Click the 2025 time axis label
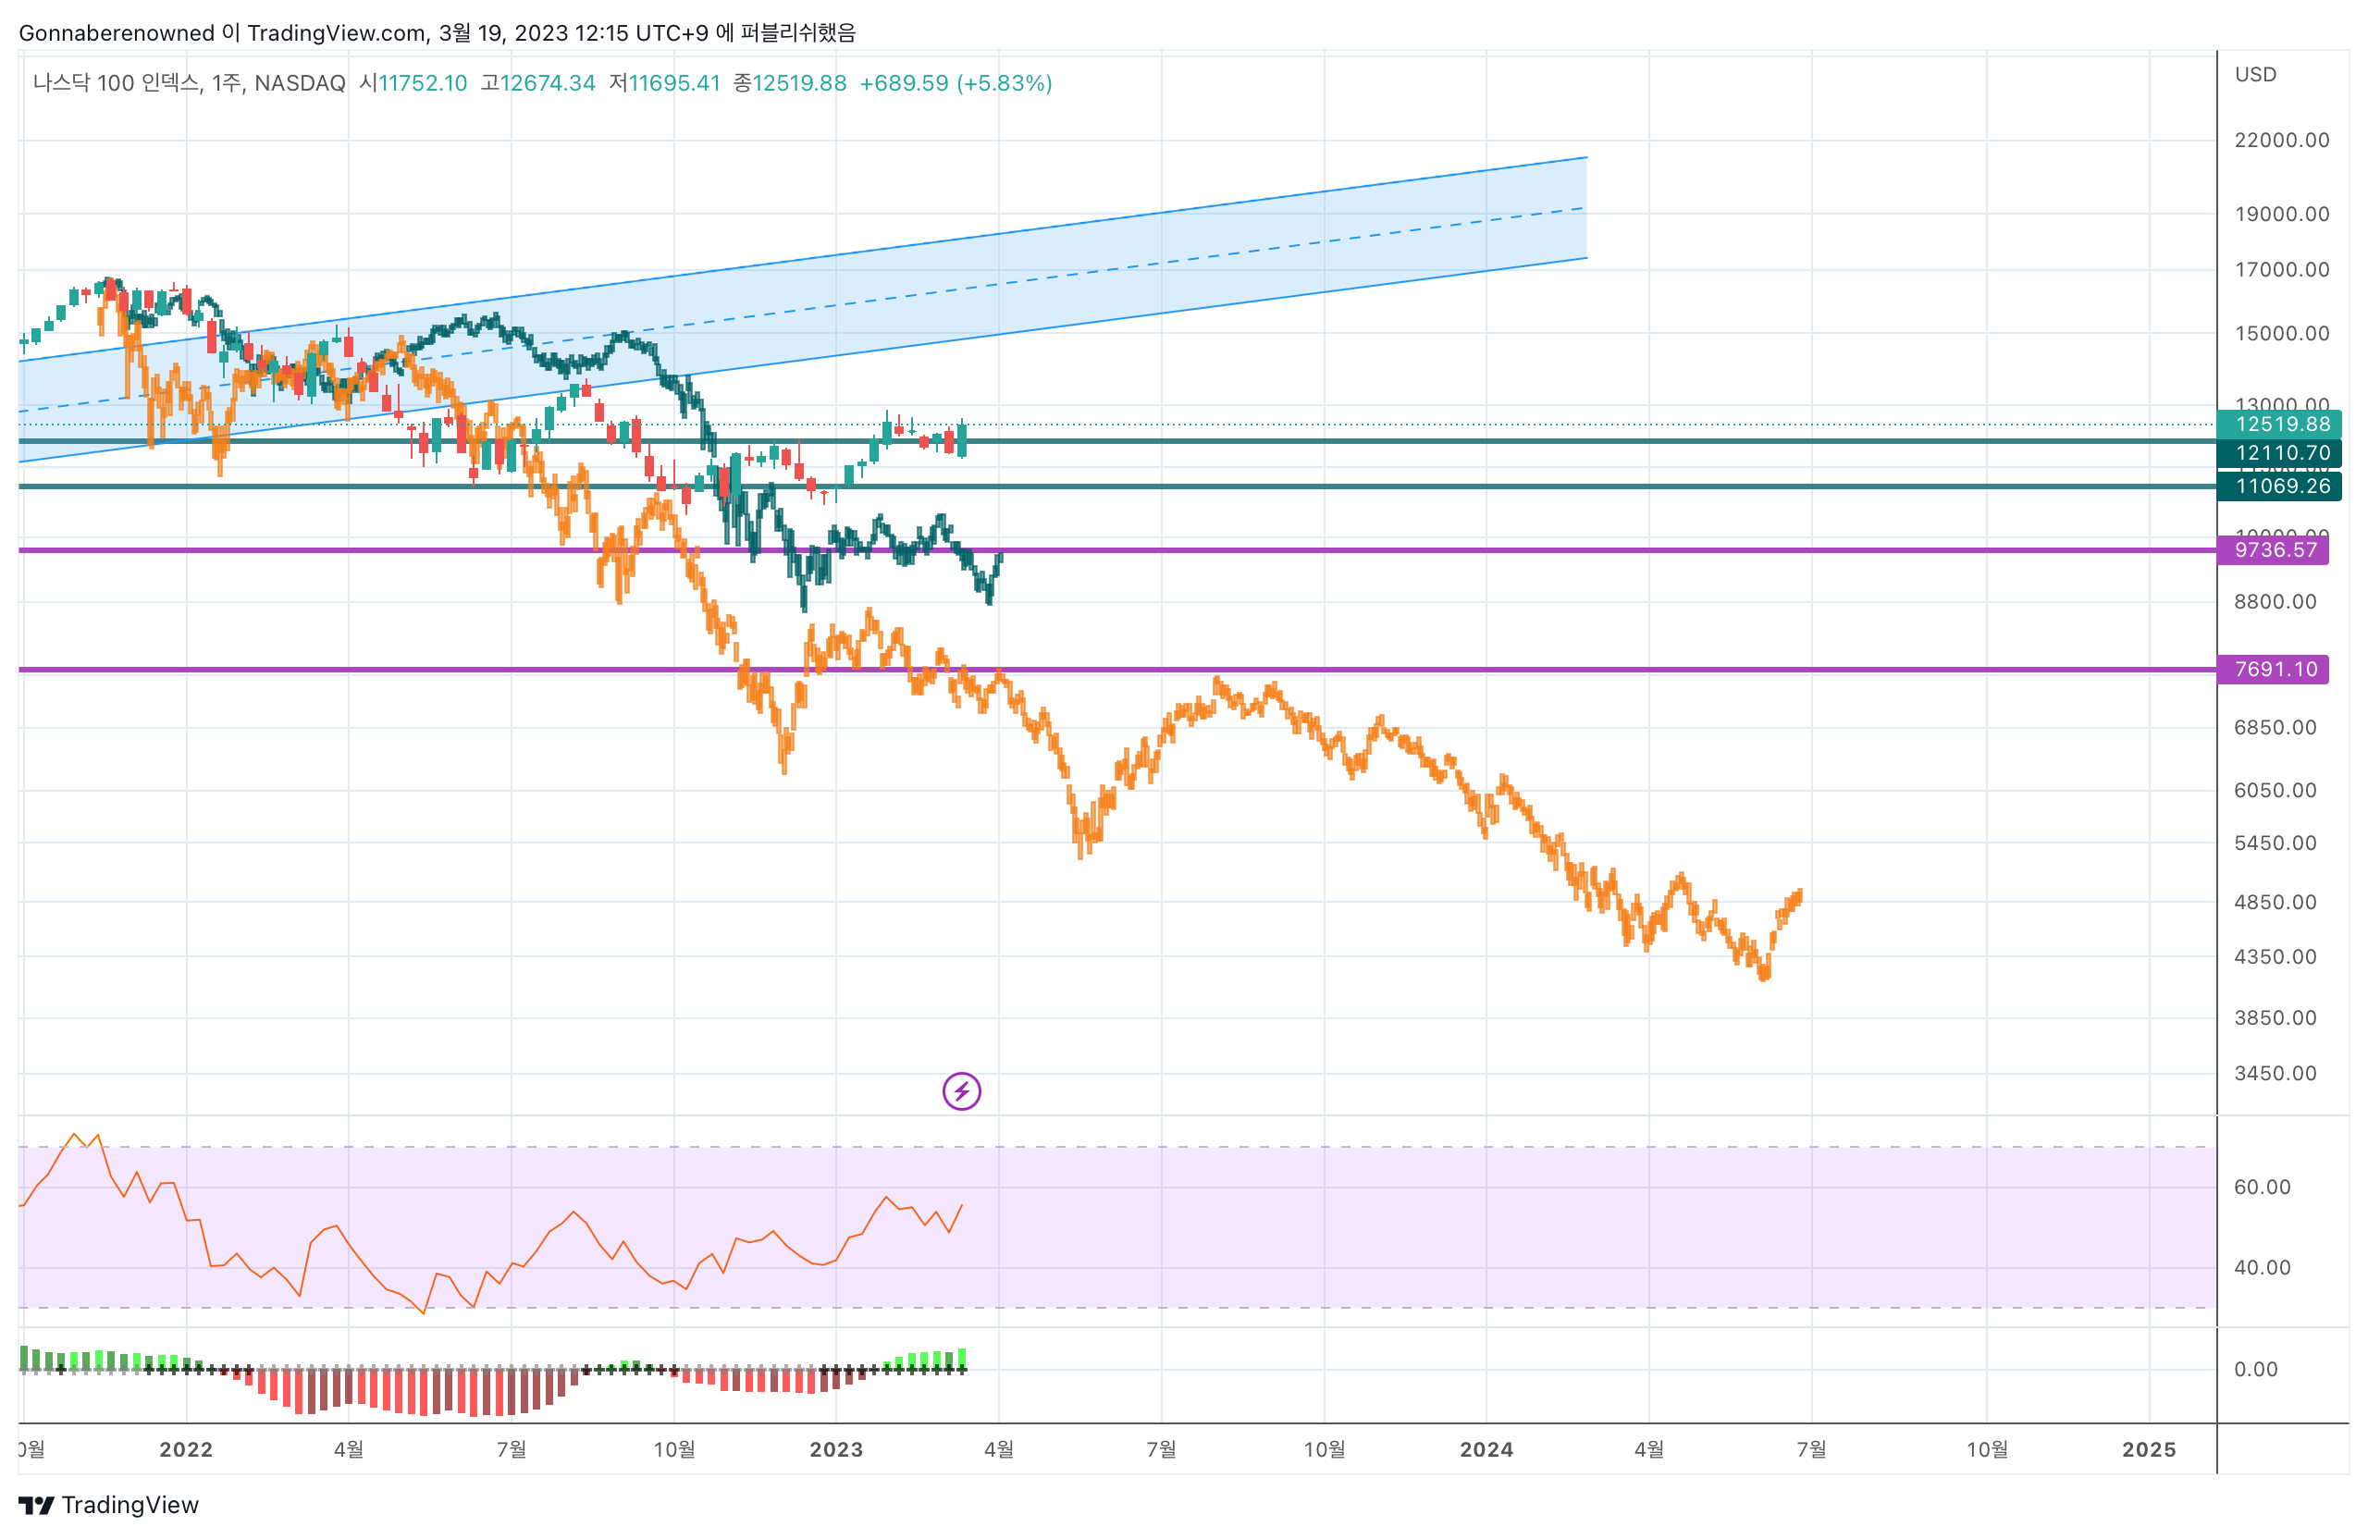Image resolution: width=2368 pixels, height=1539 pixels. [x=2149, y=1449]
